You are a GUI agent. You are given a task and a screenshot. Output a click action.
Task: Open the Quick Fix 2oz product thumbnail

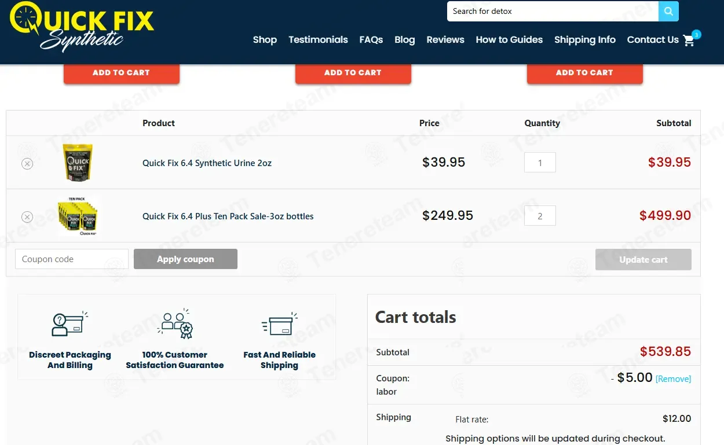(x=78, y=163)
